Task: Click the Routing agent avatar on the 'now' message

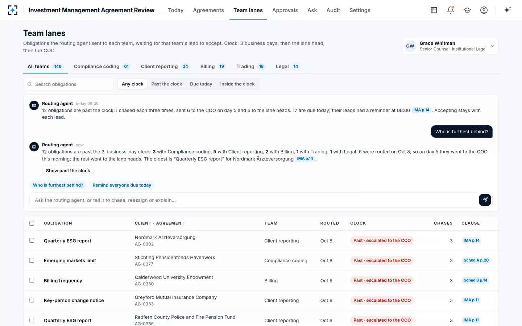Action: point(34,147)
